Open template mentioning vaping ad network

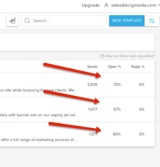coord(39,115)
